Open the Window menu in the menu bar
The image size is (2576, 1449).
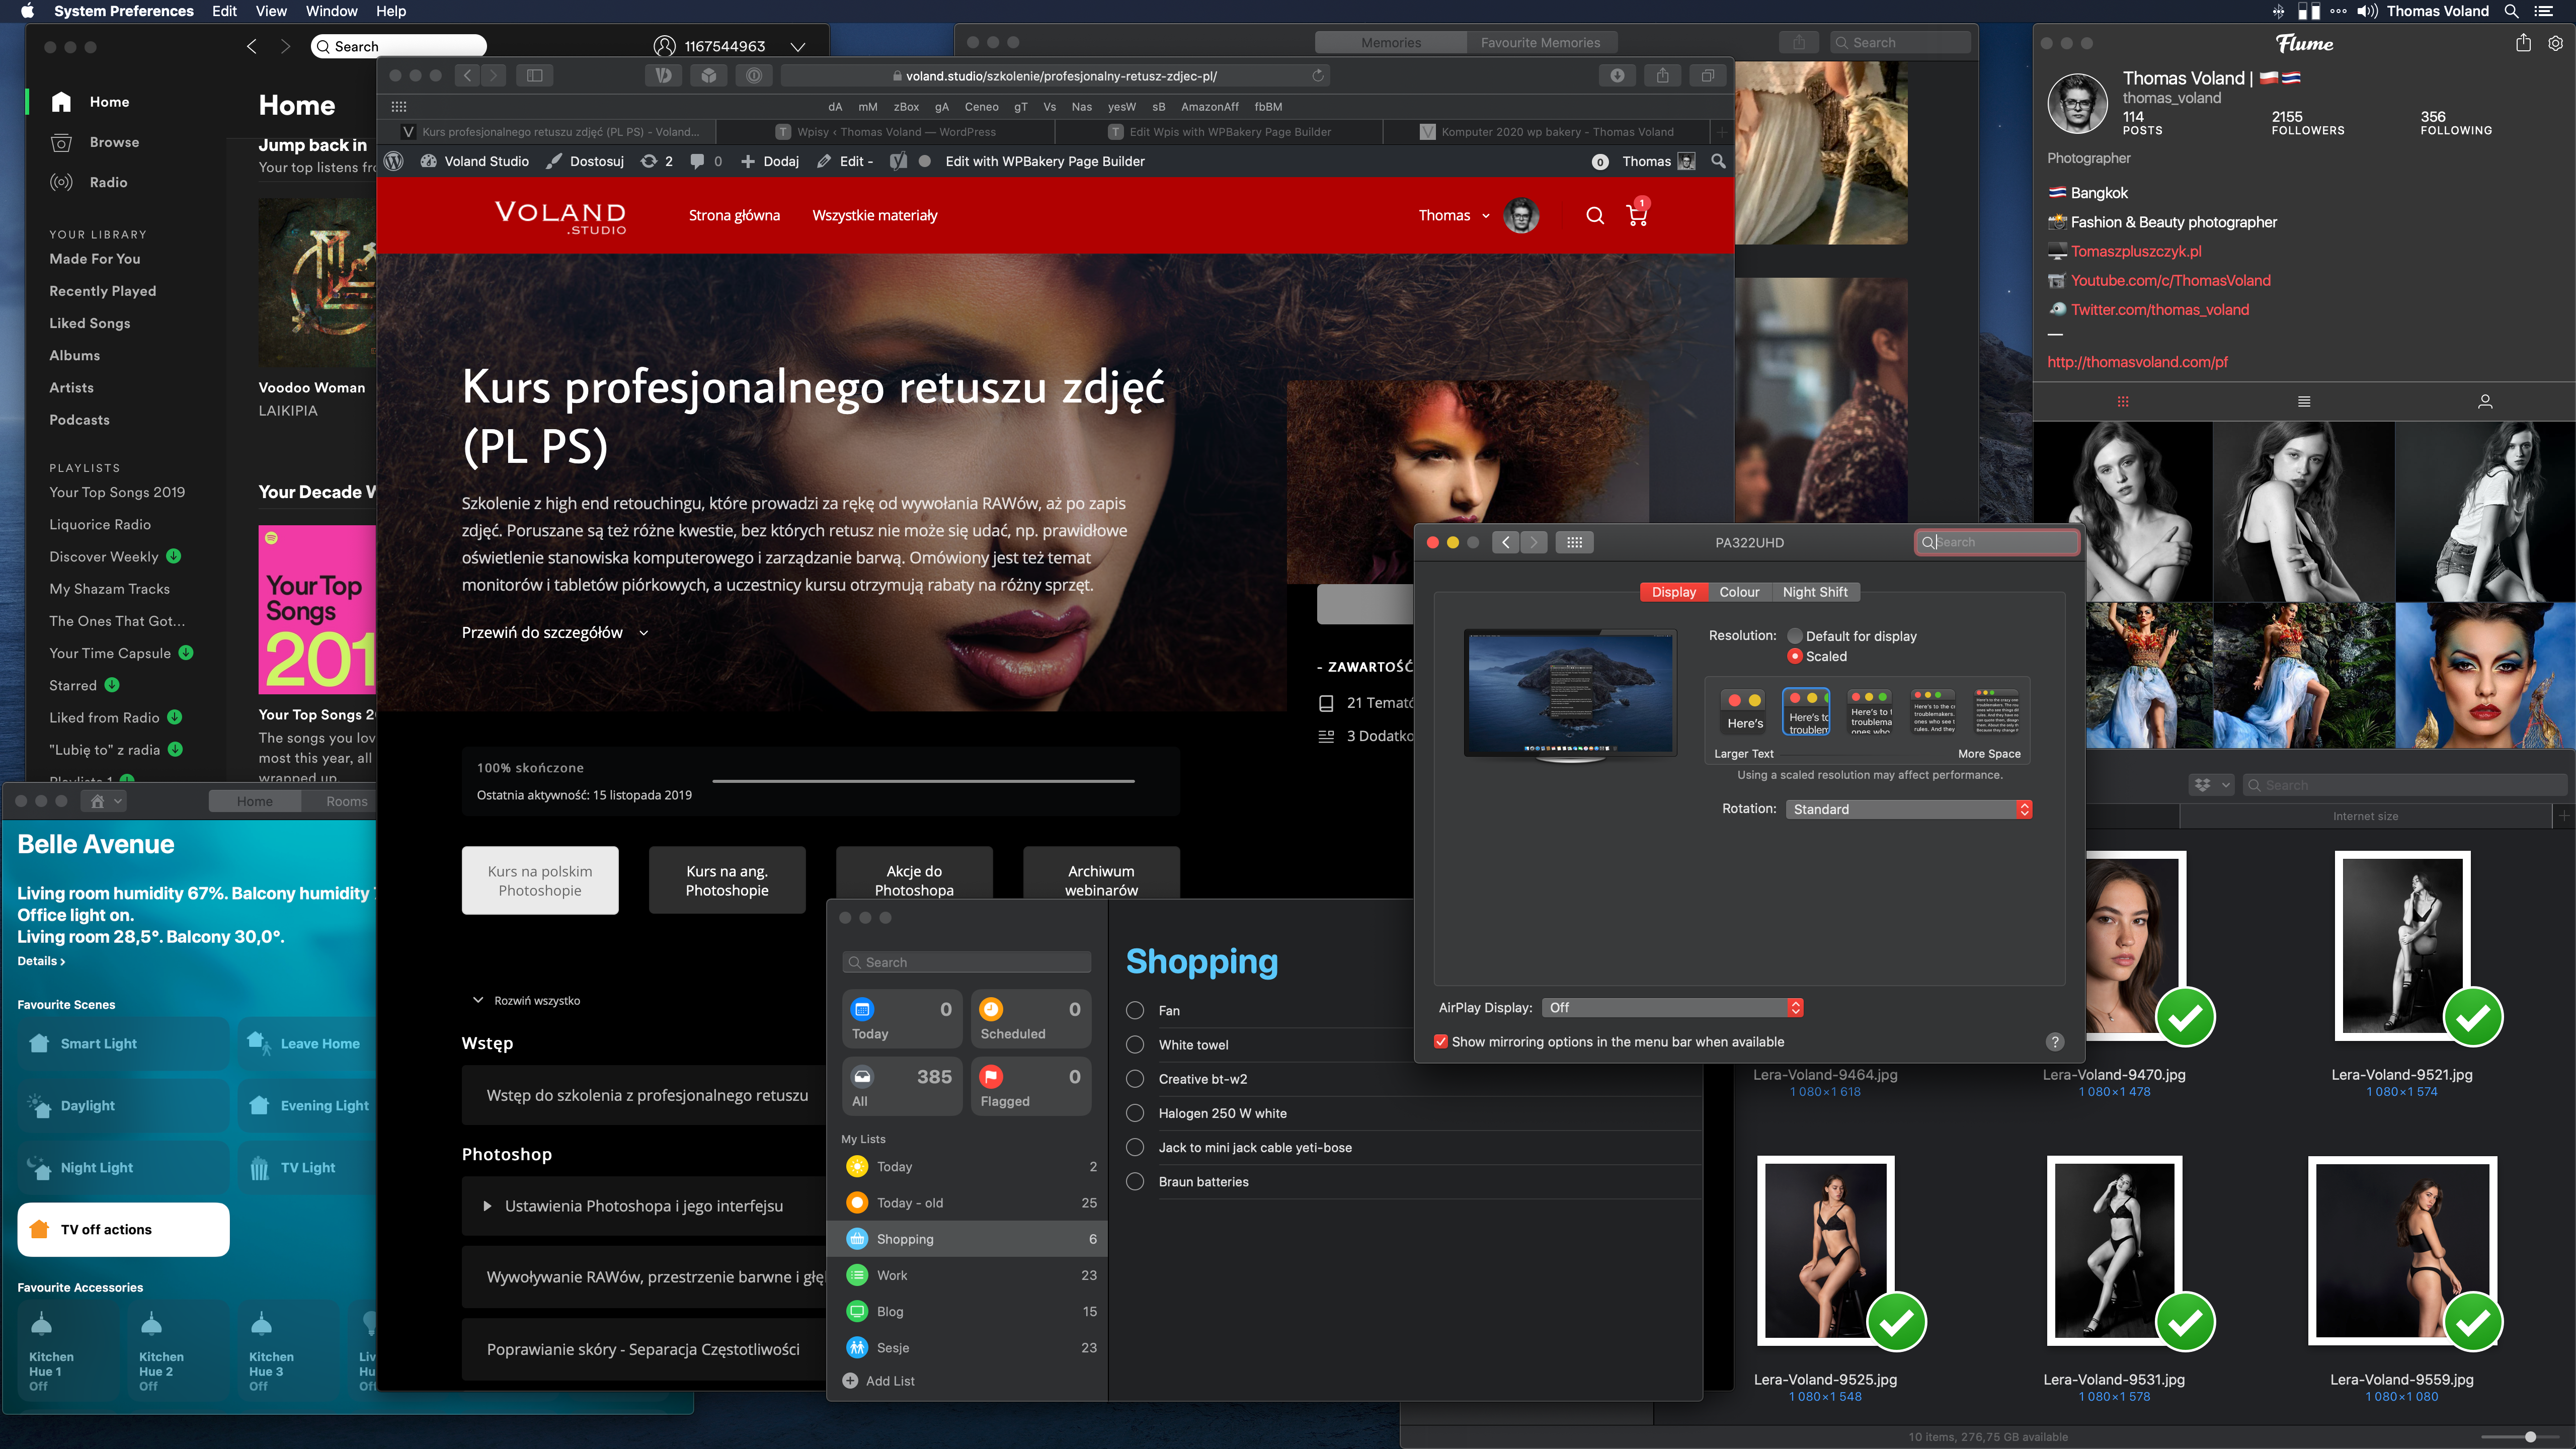click(x=331, y=11)
